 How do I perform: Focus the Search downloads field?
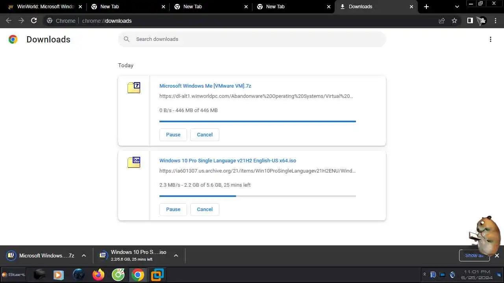252,39
